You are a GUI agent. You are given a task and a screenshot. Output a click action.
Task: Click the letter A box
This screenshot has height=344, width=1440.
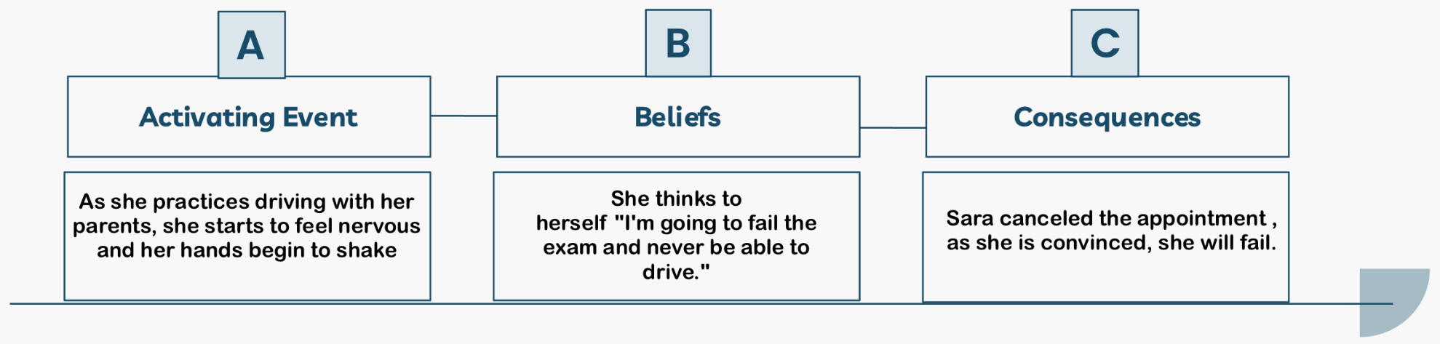[x=251, y=45]
